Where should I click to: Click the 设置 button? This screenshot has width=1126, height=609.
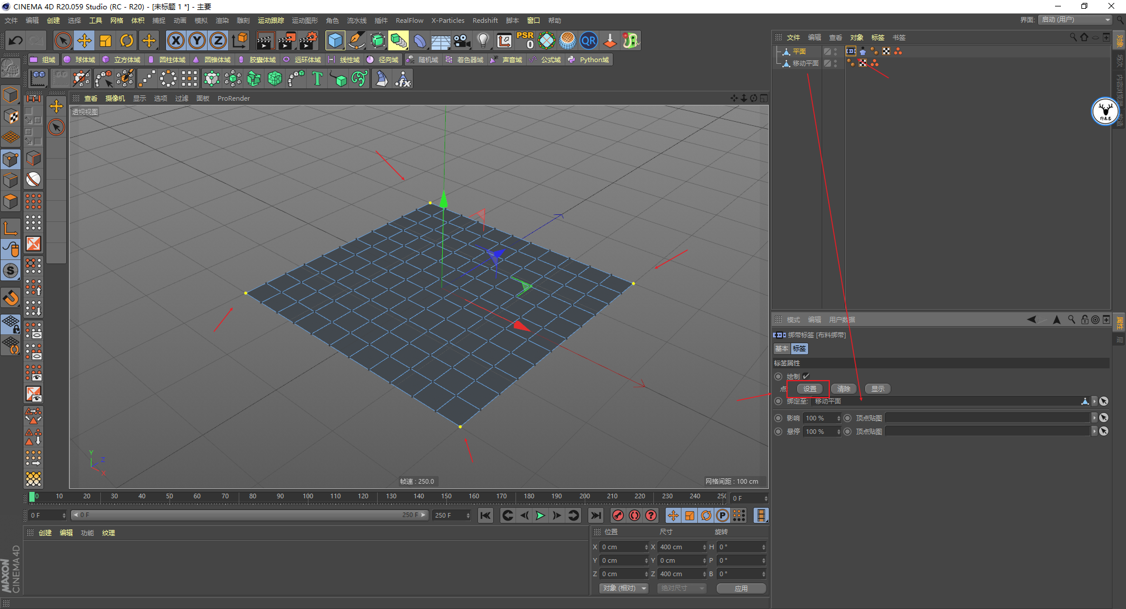click(809, 389)
